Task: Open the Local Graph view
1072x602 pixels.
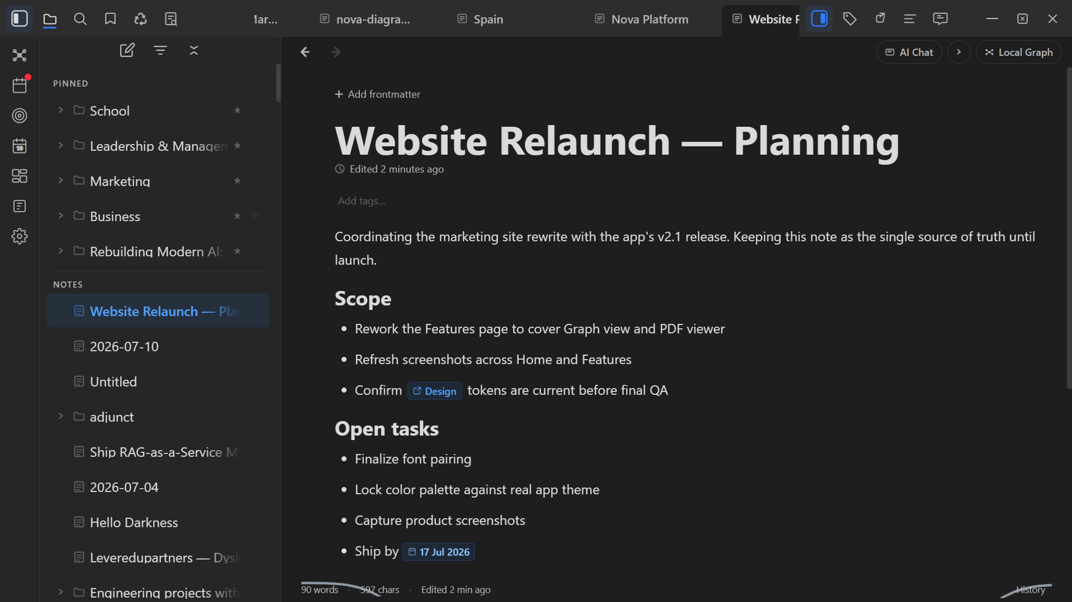Action: click(1019, 52)
